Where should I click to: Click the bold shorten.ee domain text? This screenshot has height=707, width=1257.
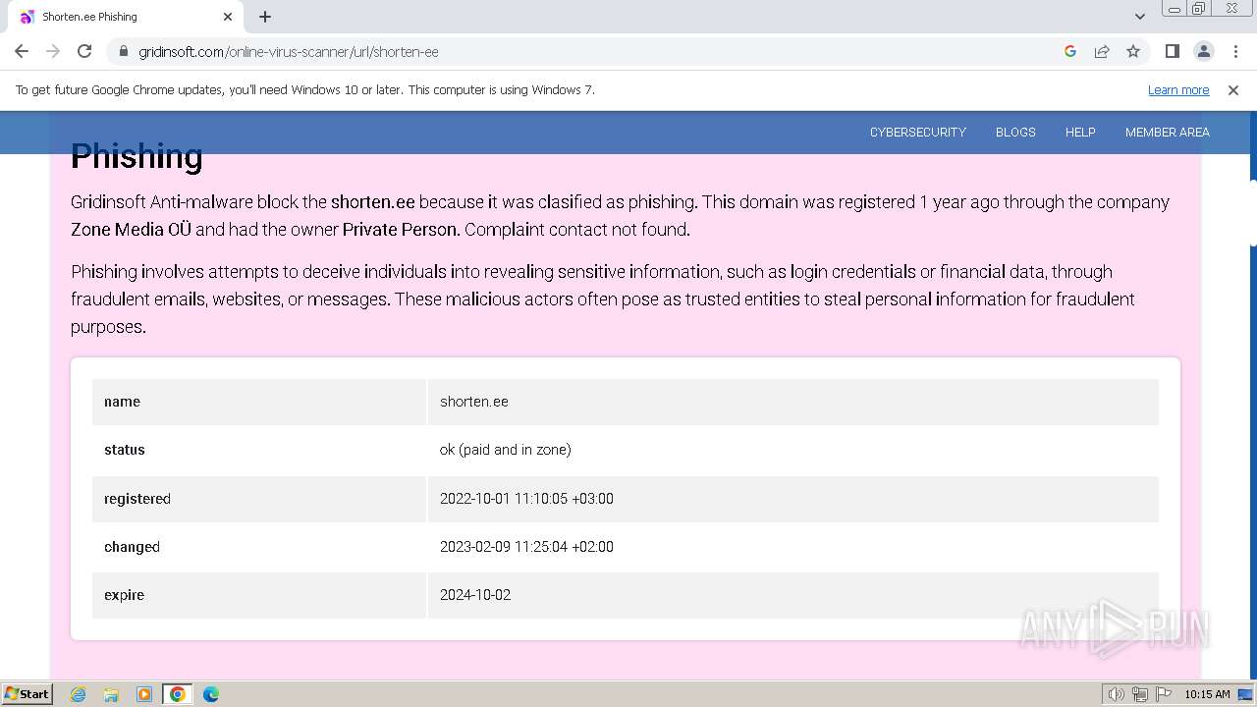pyautogui.click(x=373, y=202)
